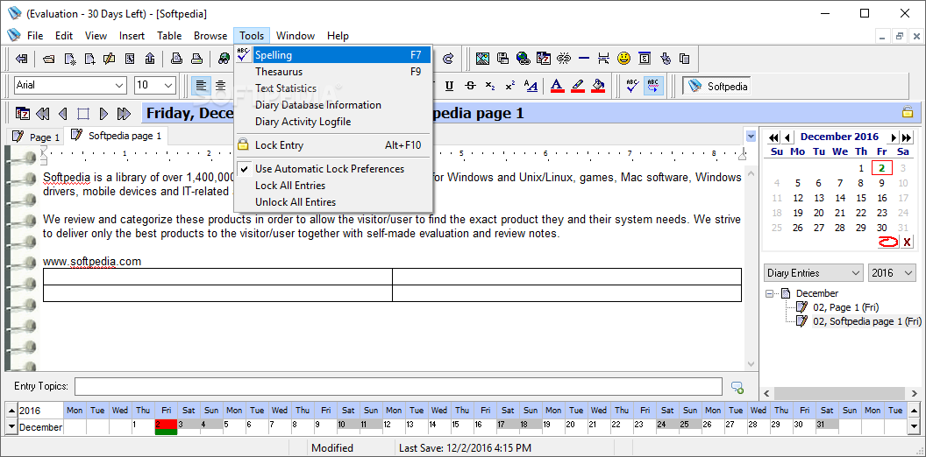
Task: Choose Lock Entry menu item
Action: (334, 145)
